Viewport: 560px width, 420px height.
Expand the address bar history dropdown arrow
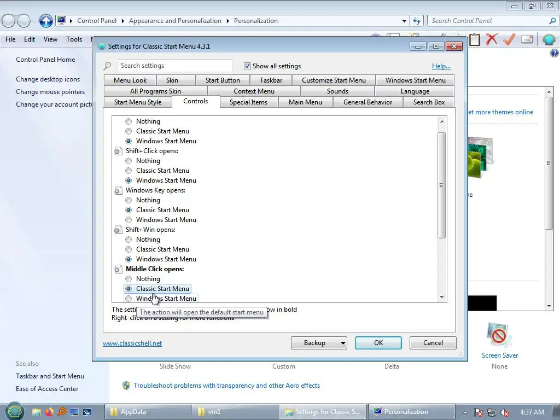(404, 21)
